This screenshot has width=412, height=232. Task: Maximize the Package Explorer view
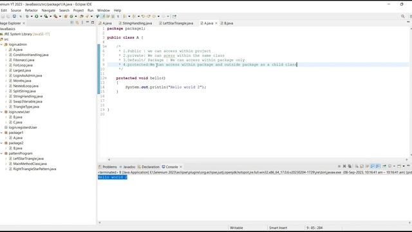93,23
